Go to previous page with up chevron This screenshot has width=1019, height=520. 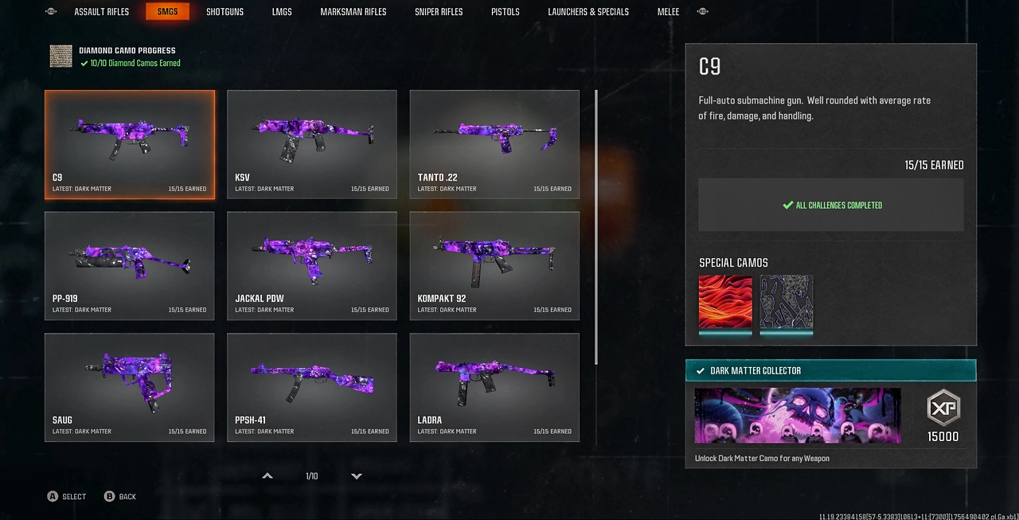pos(267,476)
